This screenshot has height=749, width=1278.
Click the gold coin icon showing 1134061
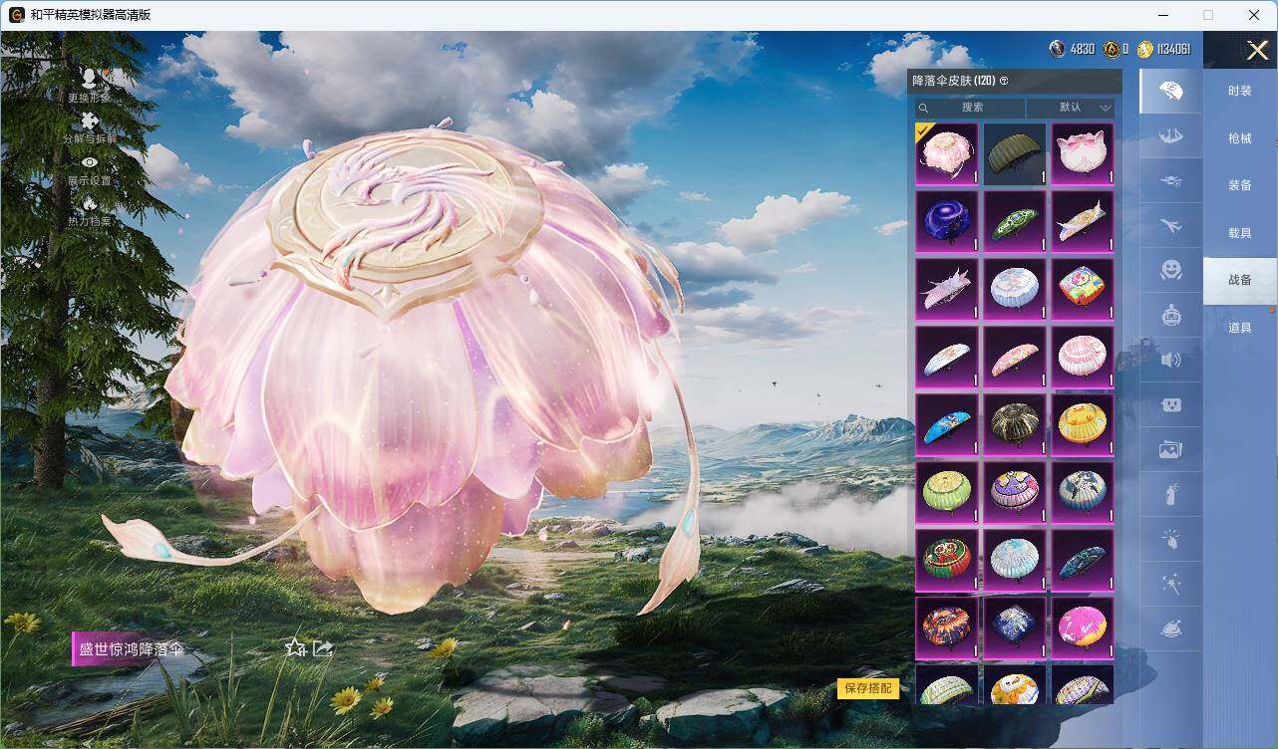tap(1145, 49)
